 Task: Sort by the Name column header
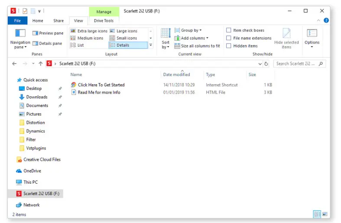[76, 75]
